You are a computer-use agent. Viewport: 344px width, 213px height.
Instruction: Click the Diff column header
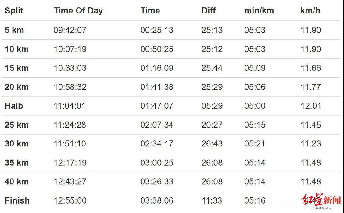(209, 11)
